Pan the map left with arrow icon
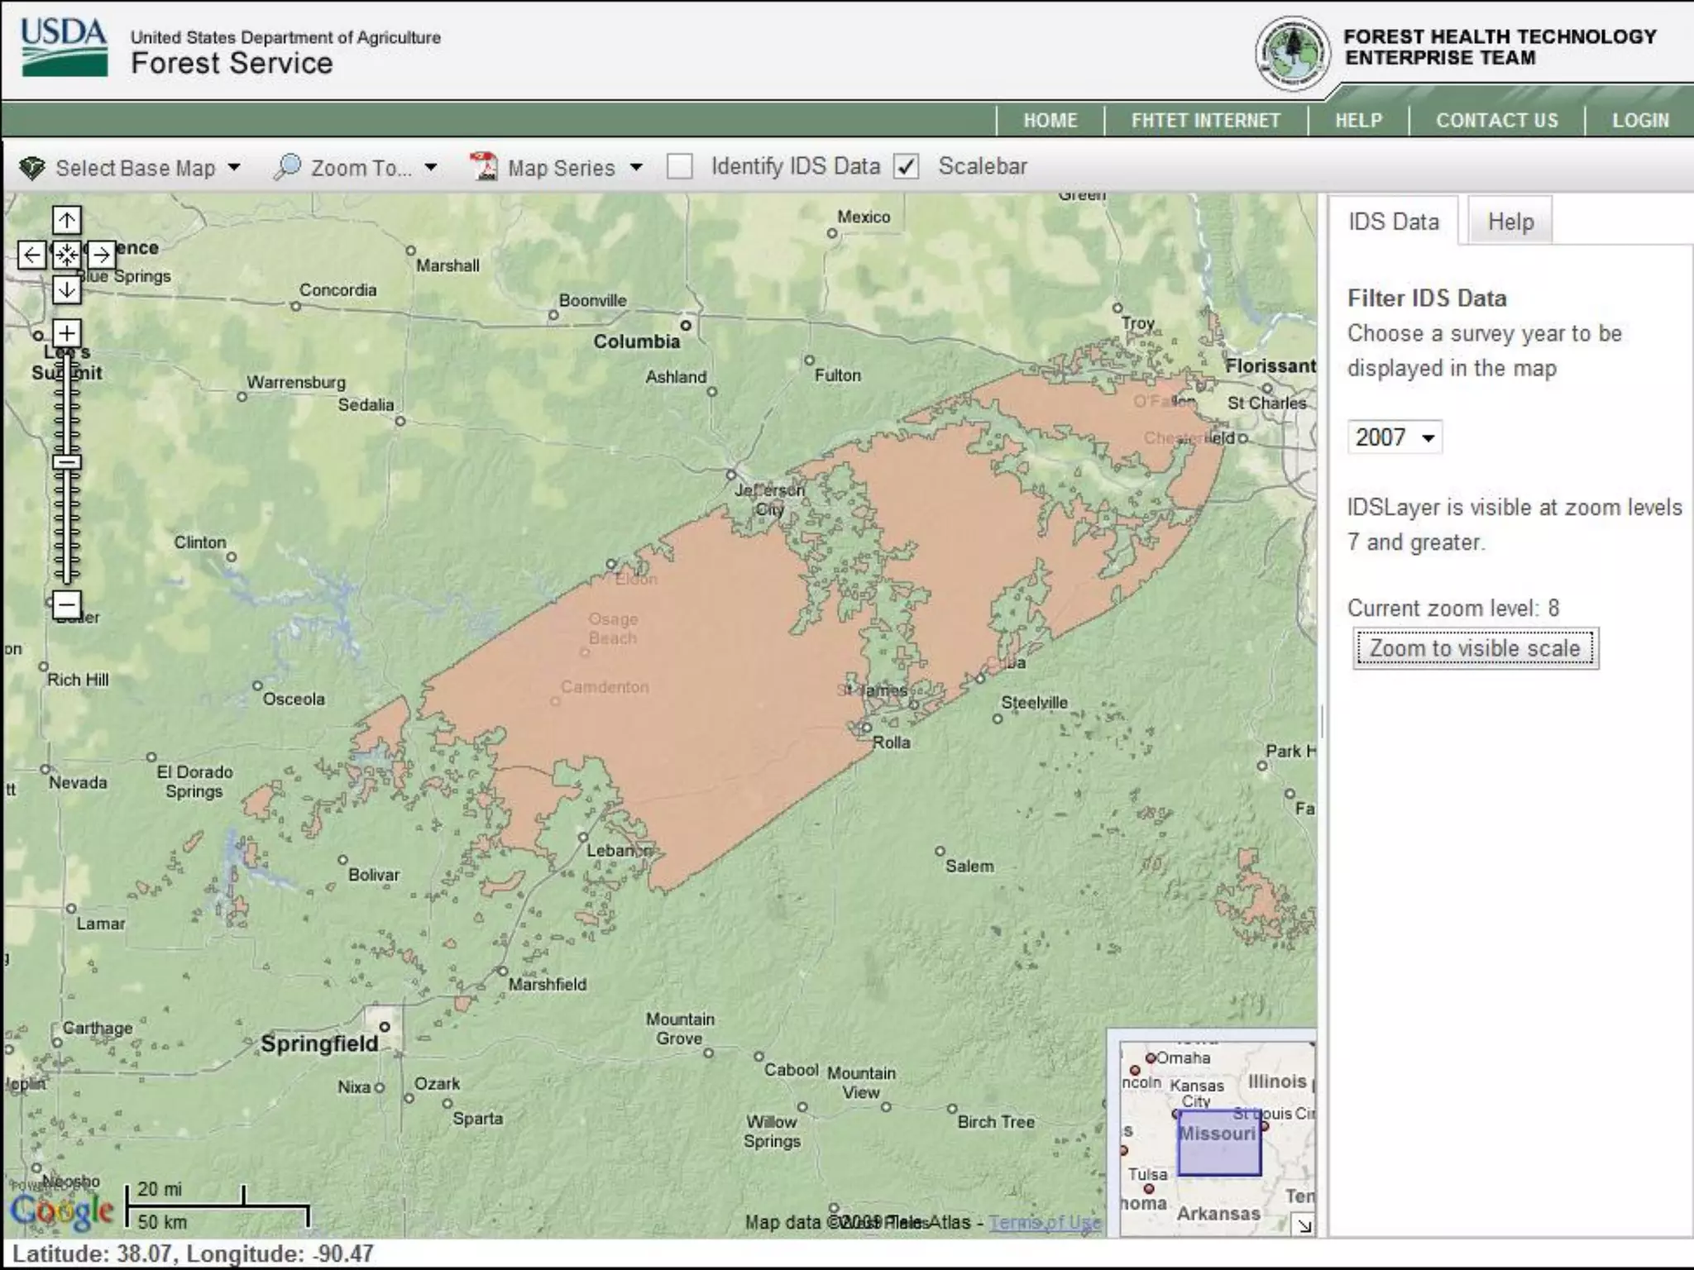This screenshot has height=1270, width=1694. click(31, 255)
